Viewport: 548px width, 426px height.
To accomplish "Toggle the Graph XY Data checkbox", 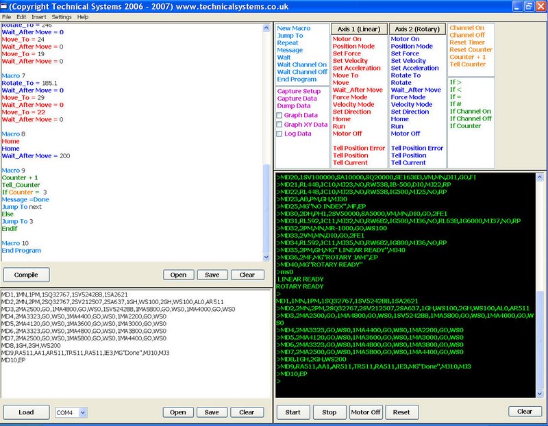I will tap(279, 125).
